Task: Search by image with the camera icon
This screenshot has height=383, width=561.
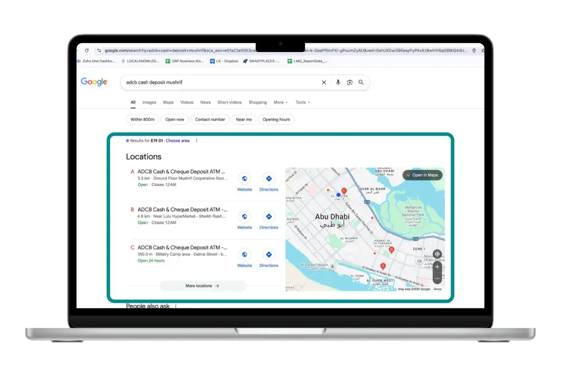Action: pos(350,82)
